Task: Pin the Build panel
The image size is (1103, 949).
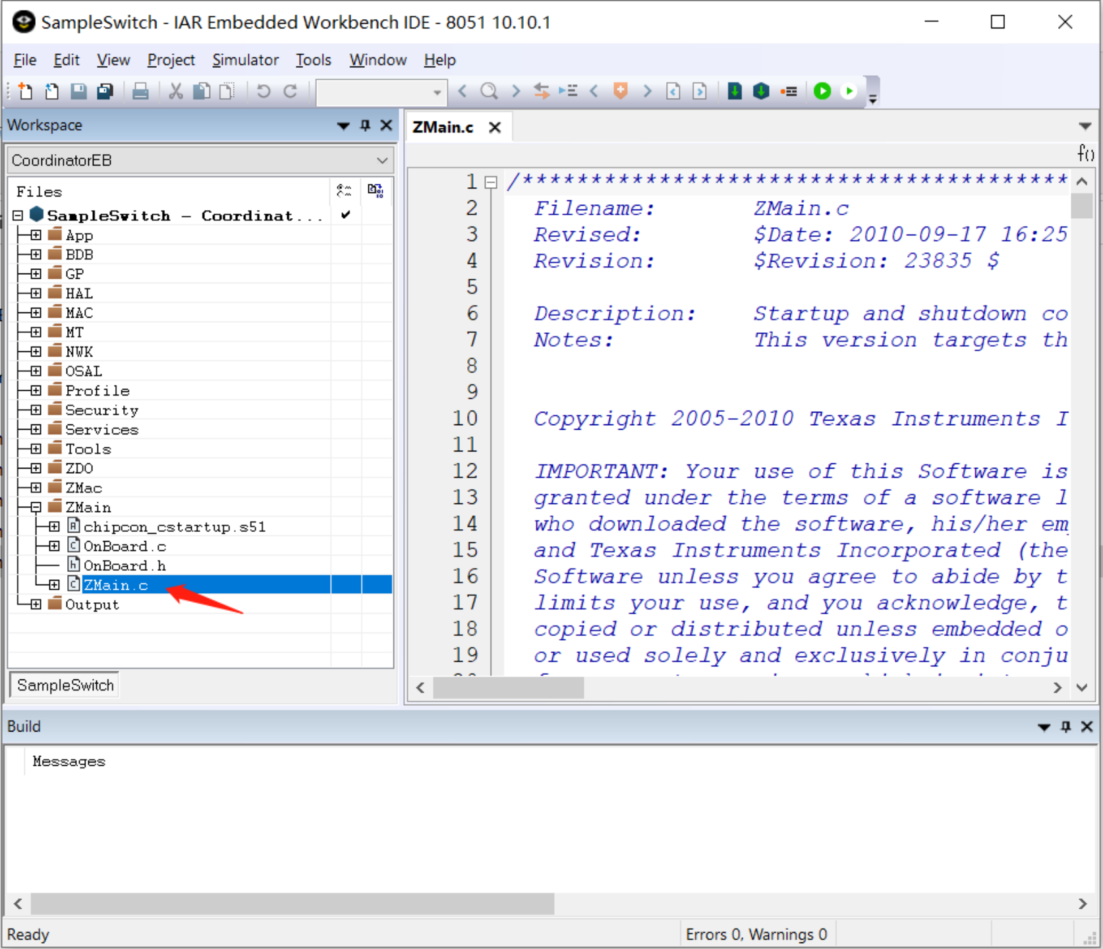Action: point(1065,726)
